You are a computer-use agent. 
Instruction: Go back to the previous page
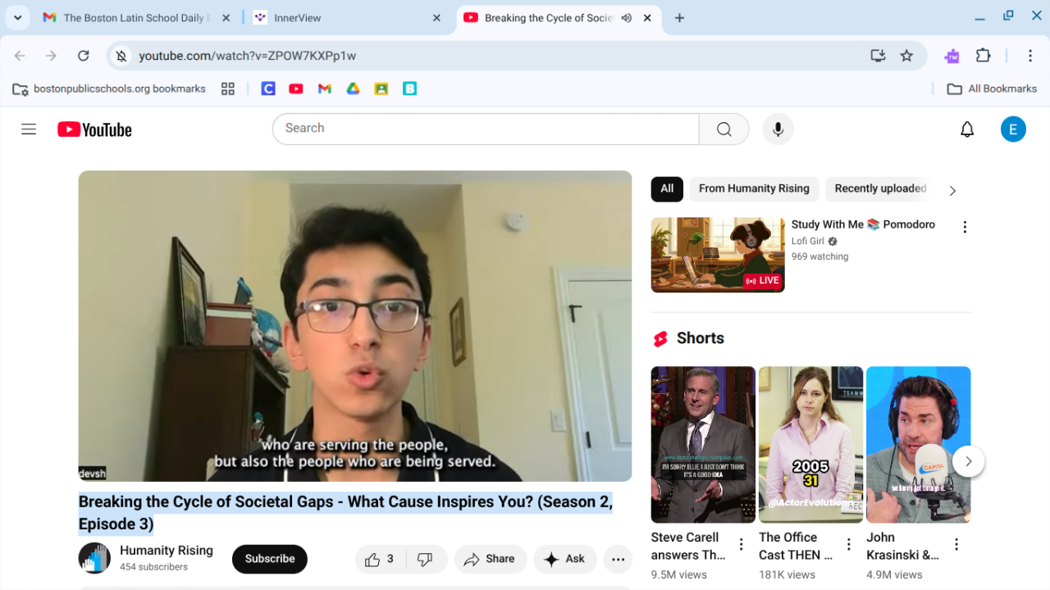click(20, 56)
